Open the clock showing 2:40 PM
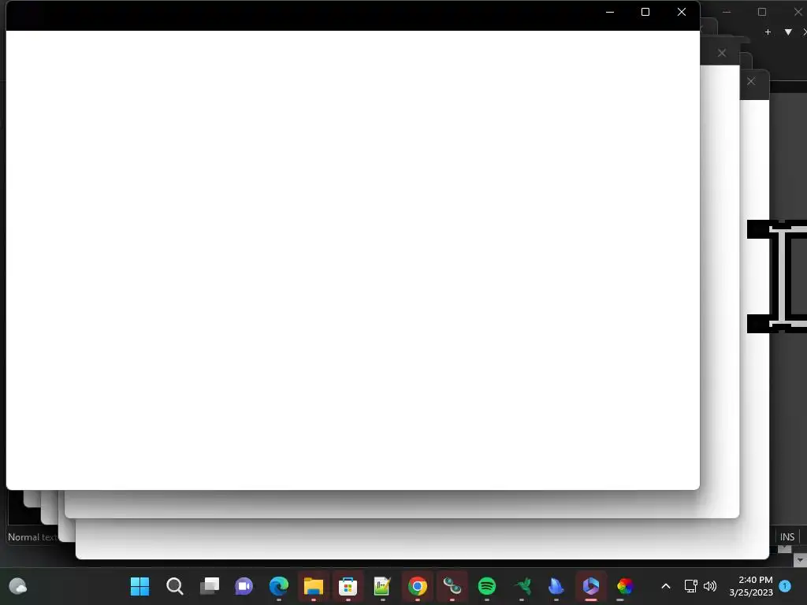This screenshot has height=605, width=807. point(751,586)
